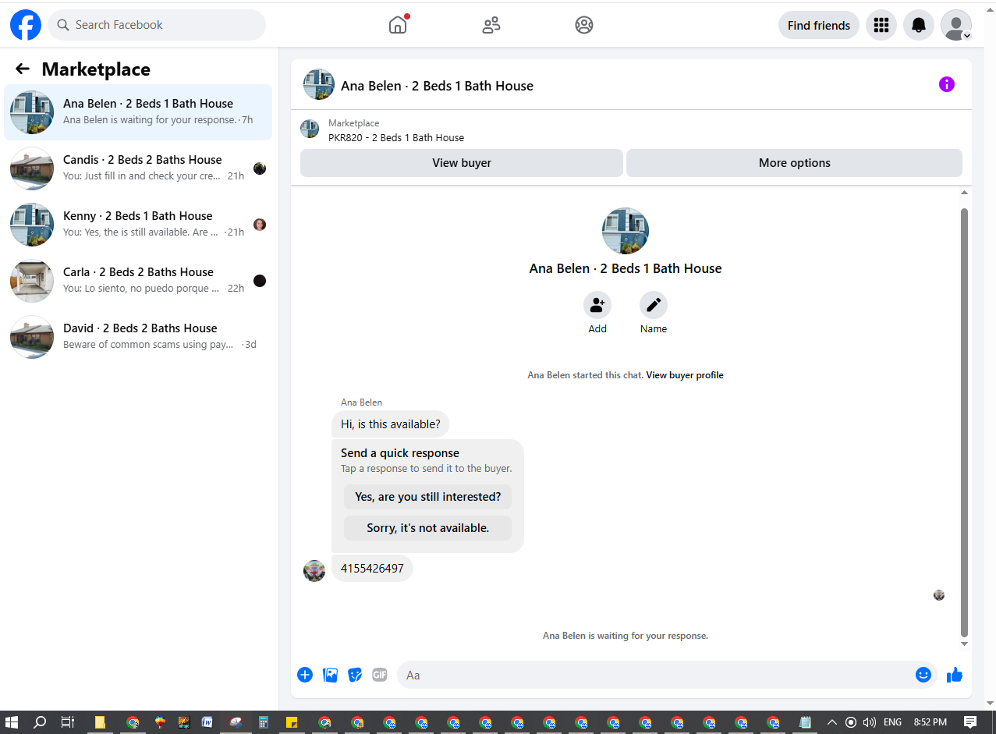Attach a photo file icon

tap(330, 675)
